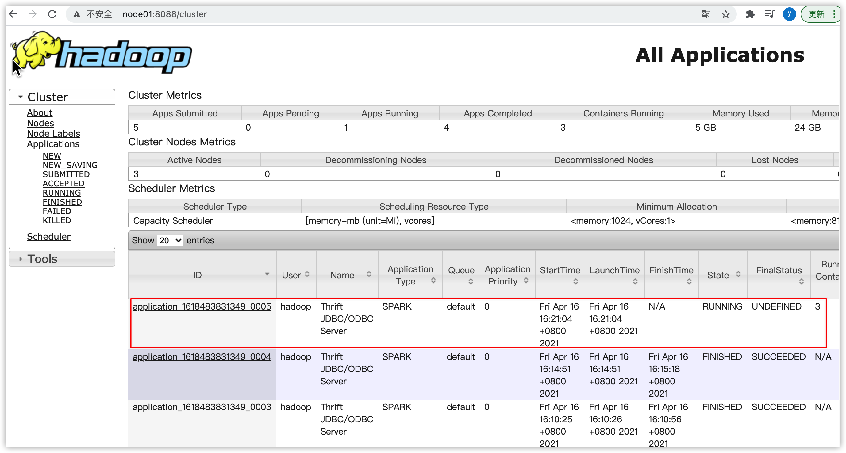Sort by Application Priority column
The width and height of the screenshot is (846, 453).
click(507, 275)
